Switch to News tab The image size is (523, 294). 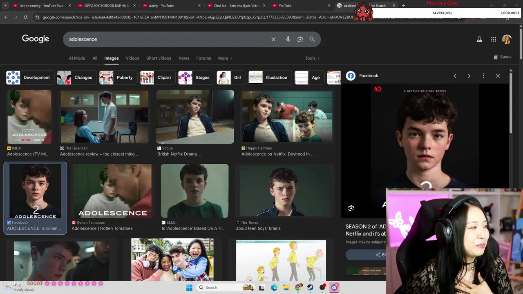(x=184, y=58)
